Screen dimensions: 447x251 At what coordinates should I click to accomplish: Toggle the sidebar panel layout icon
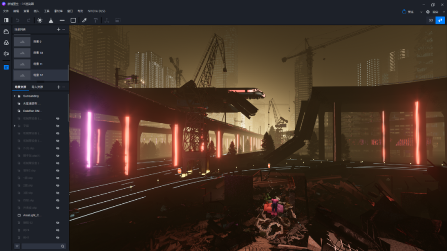click(6, 20)
